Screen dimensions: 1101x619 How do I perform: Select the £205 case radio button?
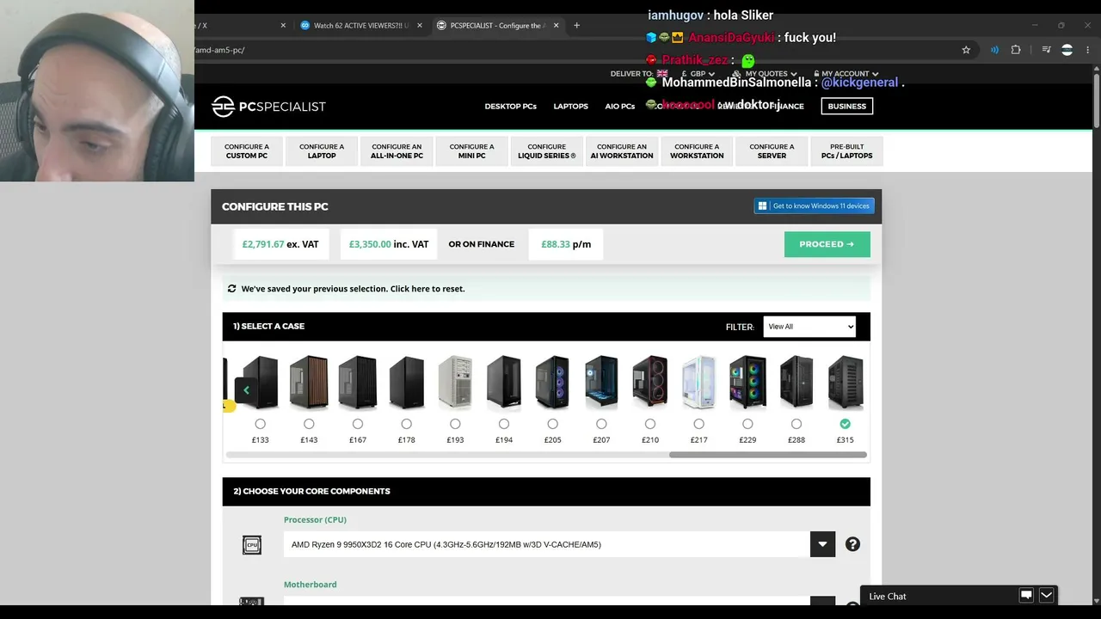point(552,424)
